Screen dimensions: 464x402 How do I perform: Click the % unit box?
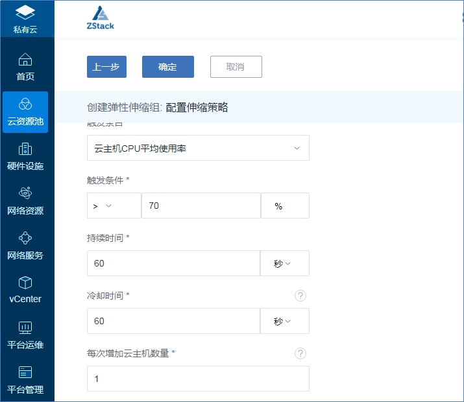pyautogui.click(x=285, y=206)
